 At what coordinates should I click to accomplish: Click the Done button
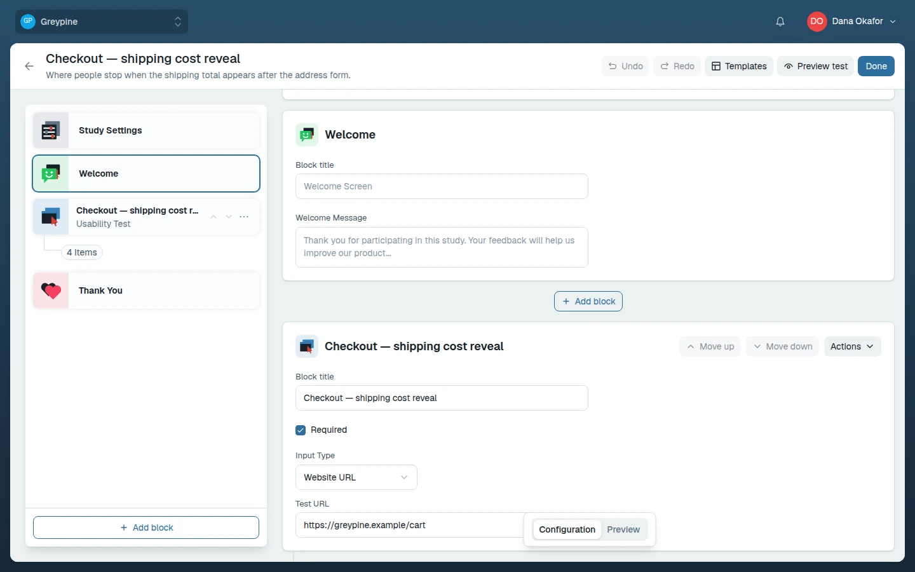876,66
